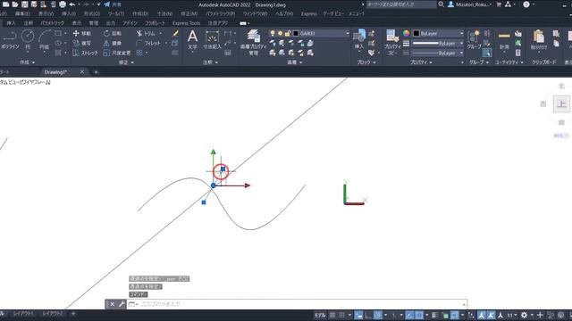
Task: Expand the 修正 (Modify) panel
Action: point(126,62)
